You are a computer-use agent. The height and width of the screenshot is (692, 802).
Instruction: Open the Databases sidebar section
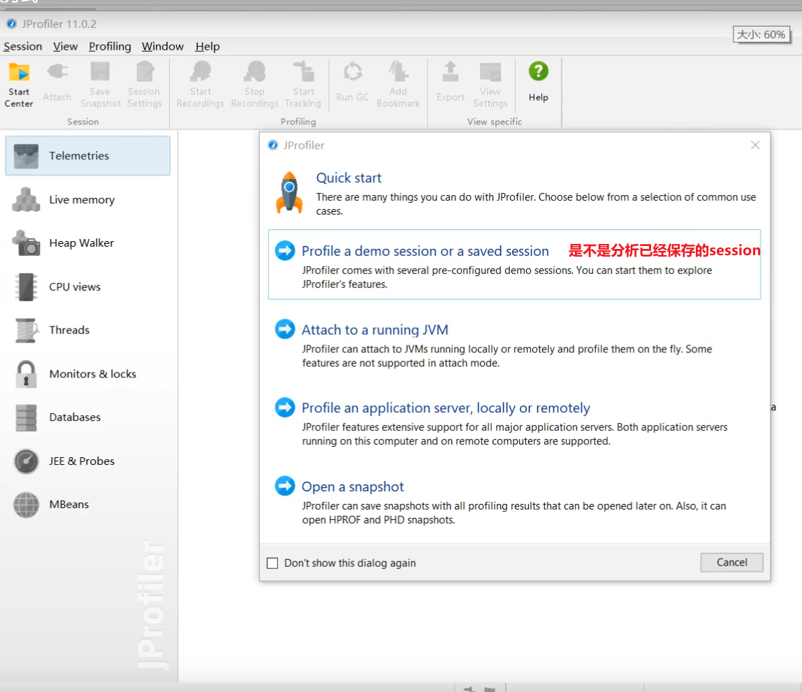pyautogui.click(x=88, y=417)
